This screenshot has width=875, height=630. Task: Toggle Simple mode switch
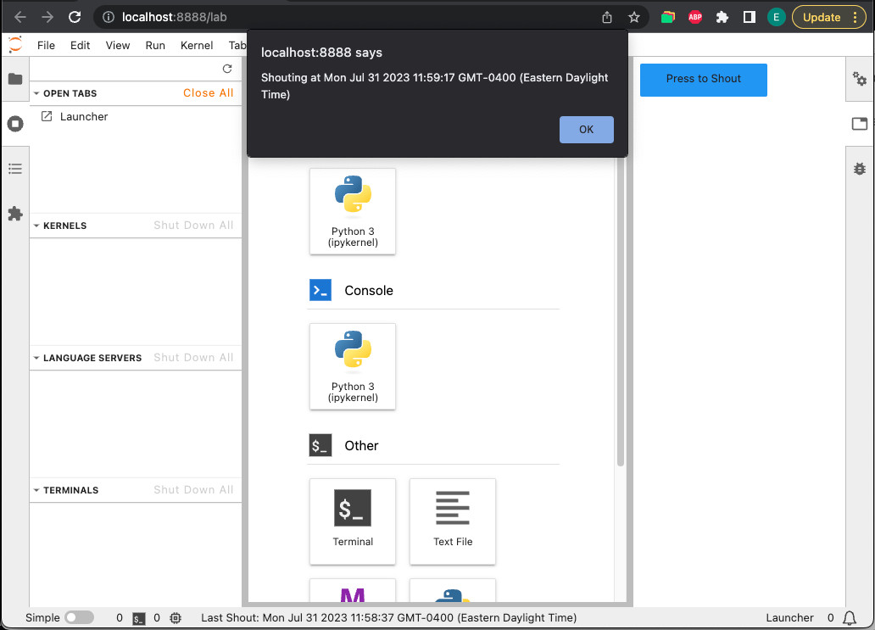pos(79,618)
